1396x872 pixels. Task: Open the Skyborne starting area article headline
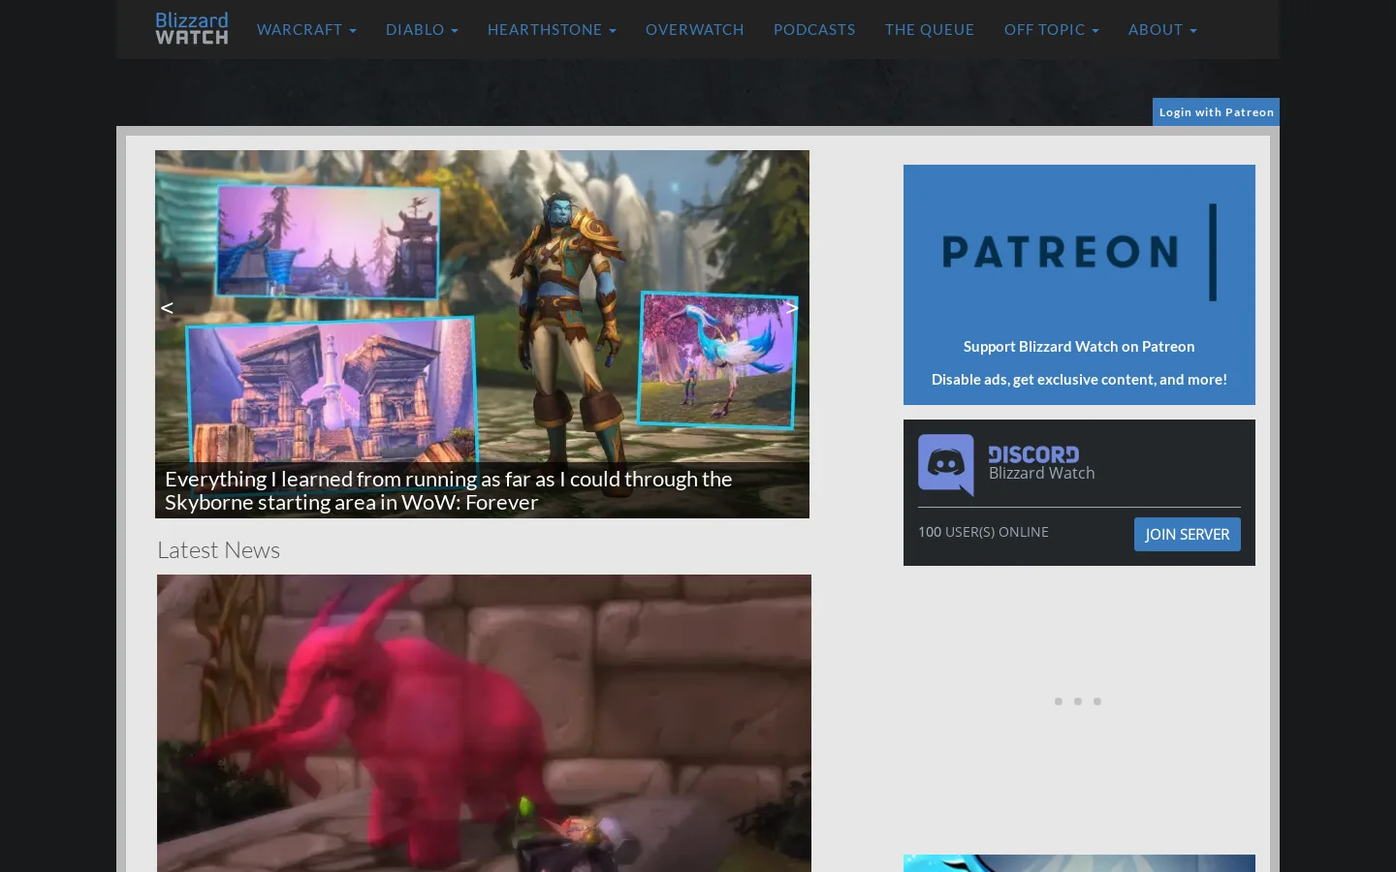(449, 490)
